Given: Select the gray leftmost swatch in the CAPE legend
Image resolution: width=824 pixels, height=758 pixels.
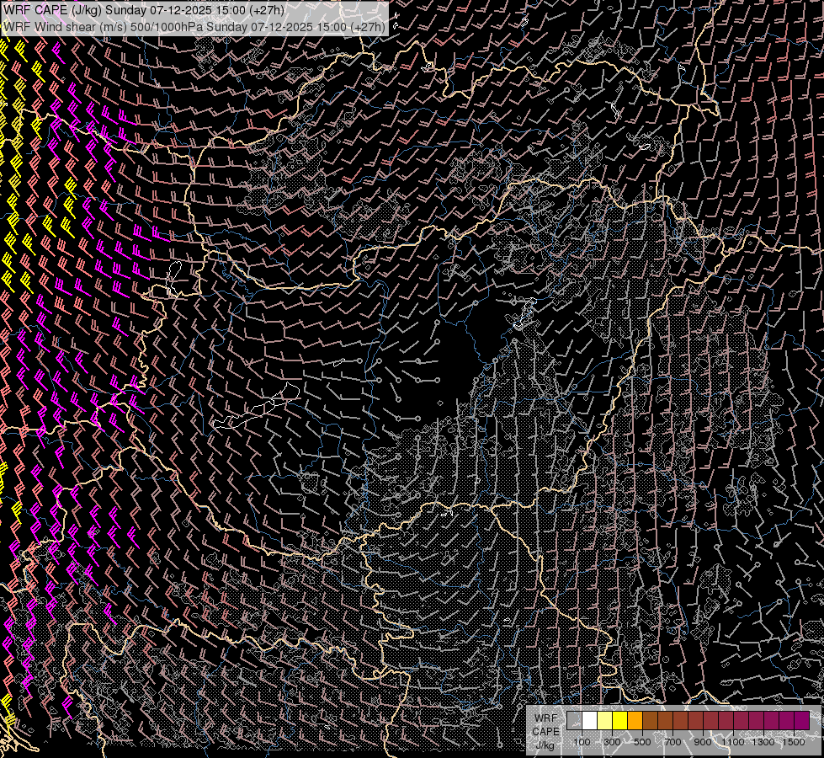Looking at the screenshot, I should pyautogui.click(x=574, y=720).
